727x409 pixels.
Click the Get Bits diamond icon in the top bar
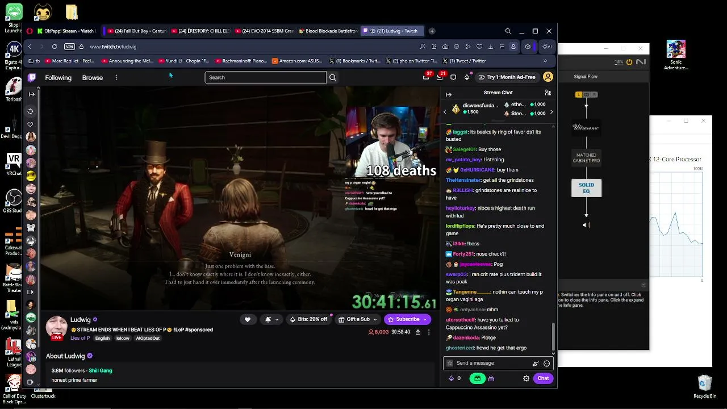(x=467, y=77)
